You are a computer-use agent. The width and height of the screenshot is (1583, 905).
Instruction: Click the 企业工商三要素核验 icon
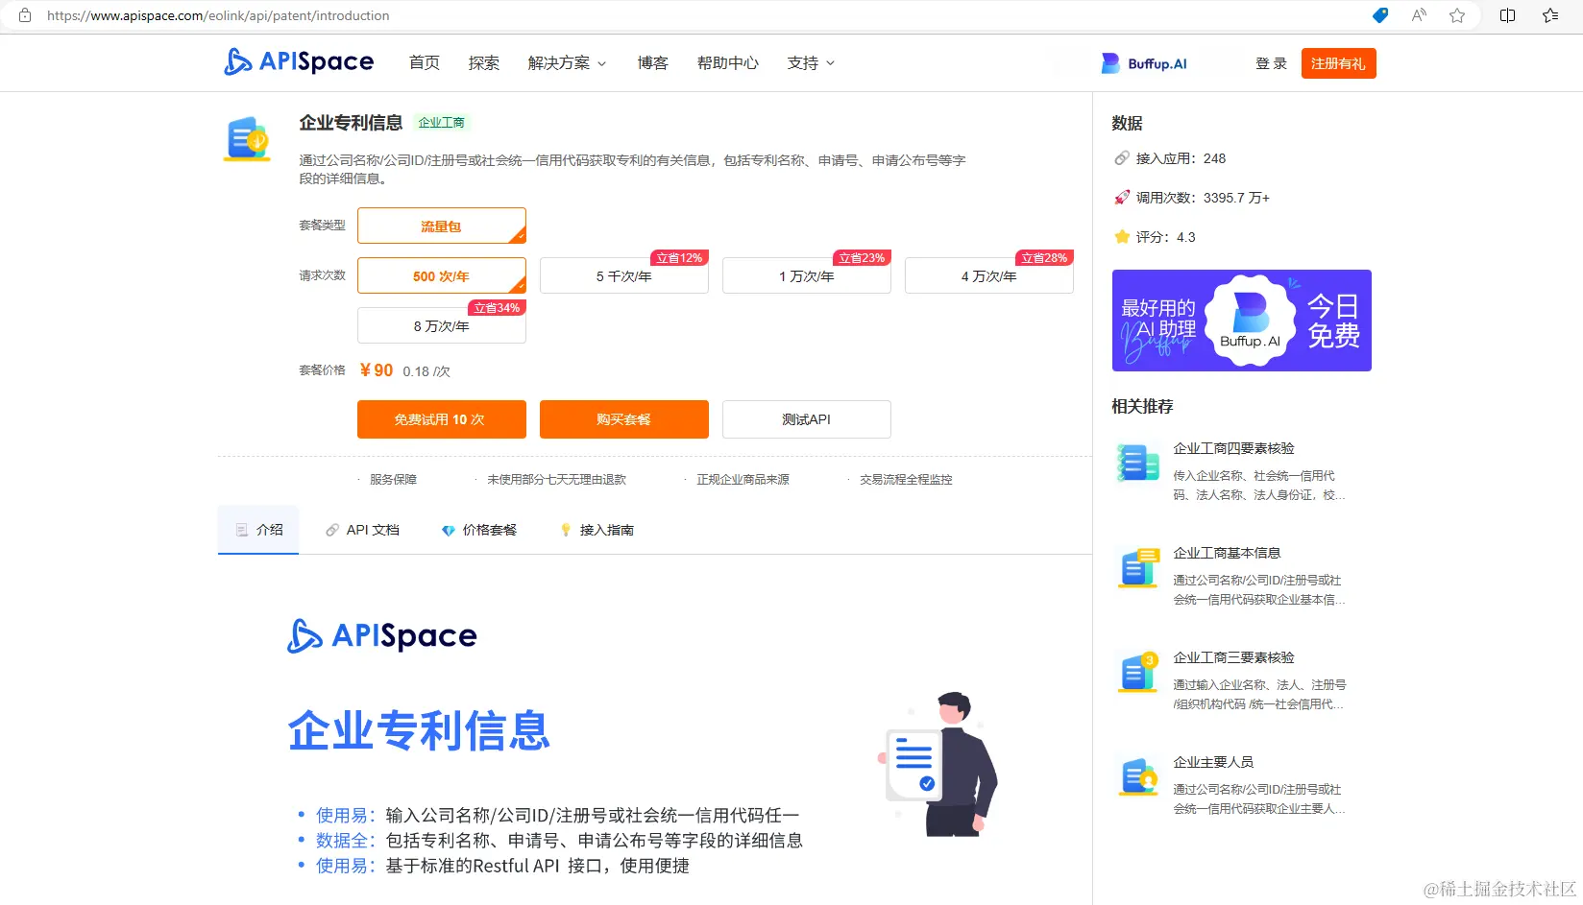point(1138,672)
